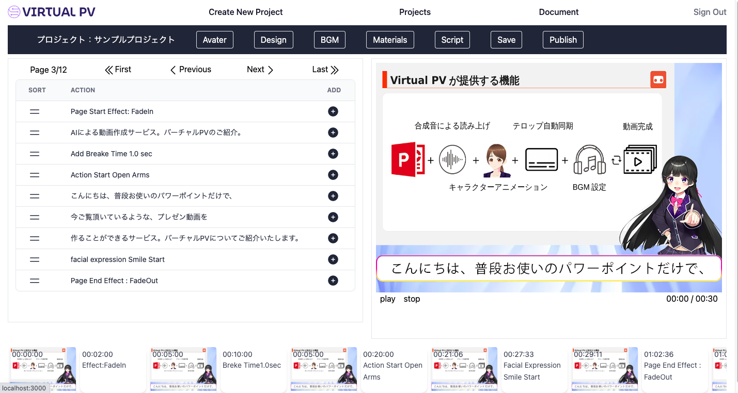Open the Projects menu
738x393 pixels.
[x=415, y=12]
